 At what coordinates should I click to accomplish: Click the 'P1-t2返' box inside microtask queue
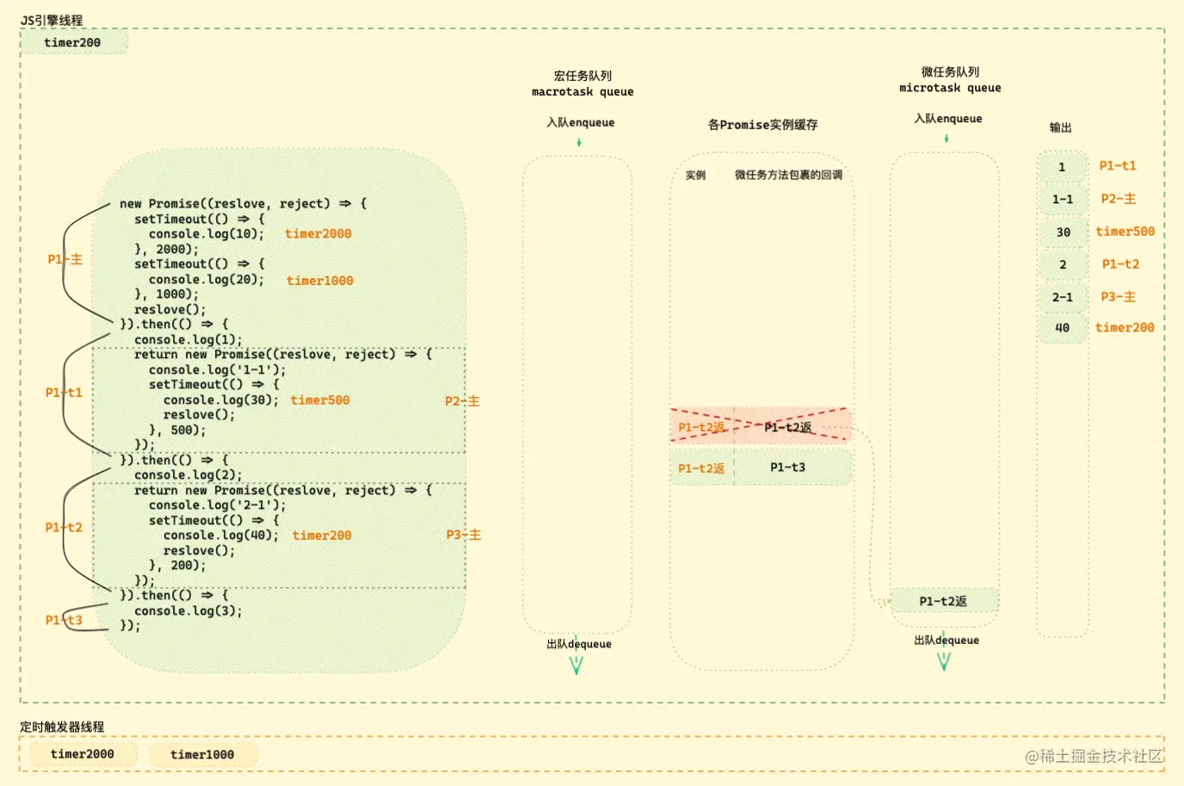coord(944,601)
